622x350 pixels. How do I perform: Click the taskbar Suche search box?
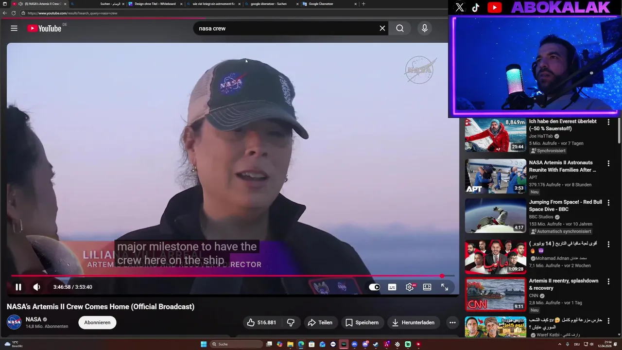[237, 344]
